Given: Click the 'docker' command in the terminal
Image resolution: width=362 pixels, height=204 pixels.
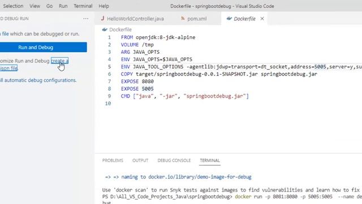Looking at the screenshot, I should click(x=243, y=197).
